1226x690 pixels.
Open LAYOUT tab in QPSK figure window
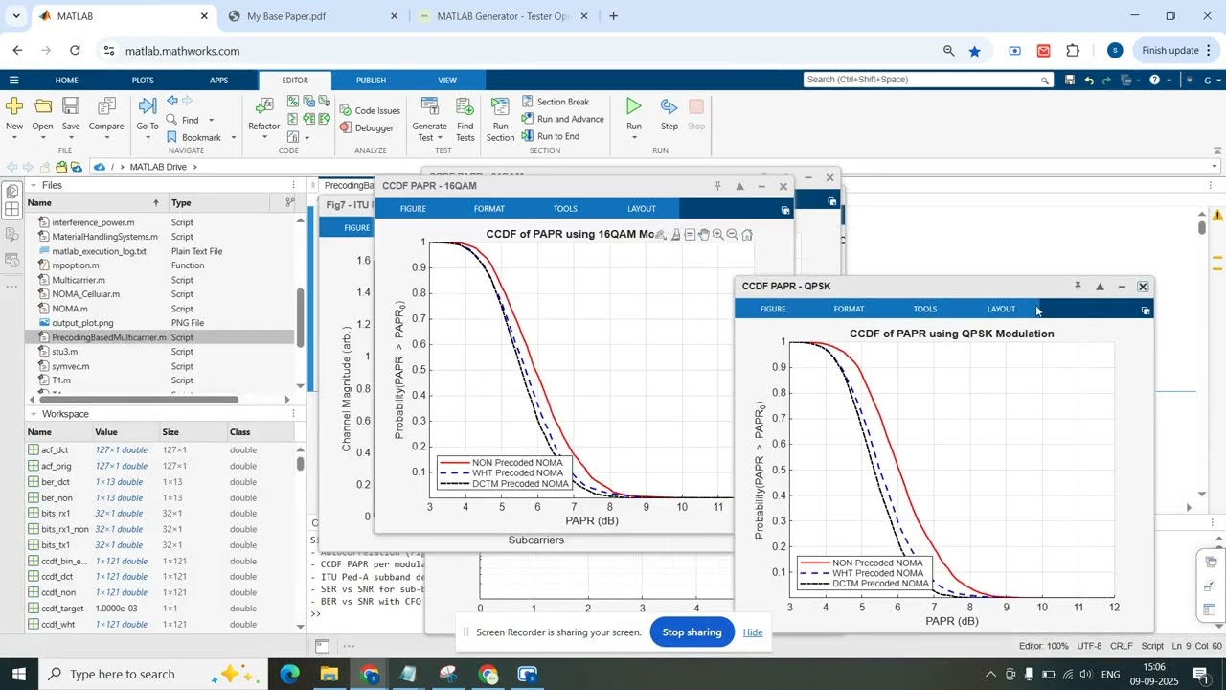pyautogui.click(x=1001, y=309)
